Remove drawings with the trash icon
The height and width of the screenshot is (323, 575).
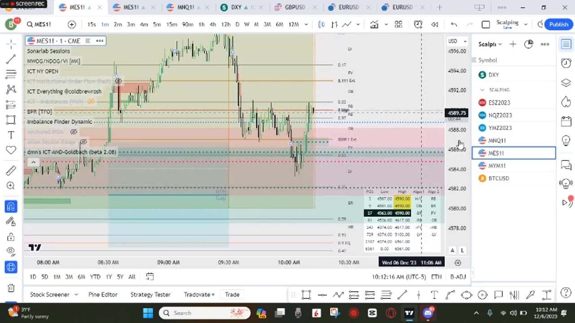point(11,288)
